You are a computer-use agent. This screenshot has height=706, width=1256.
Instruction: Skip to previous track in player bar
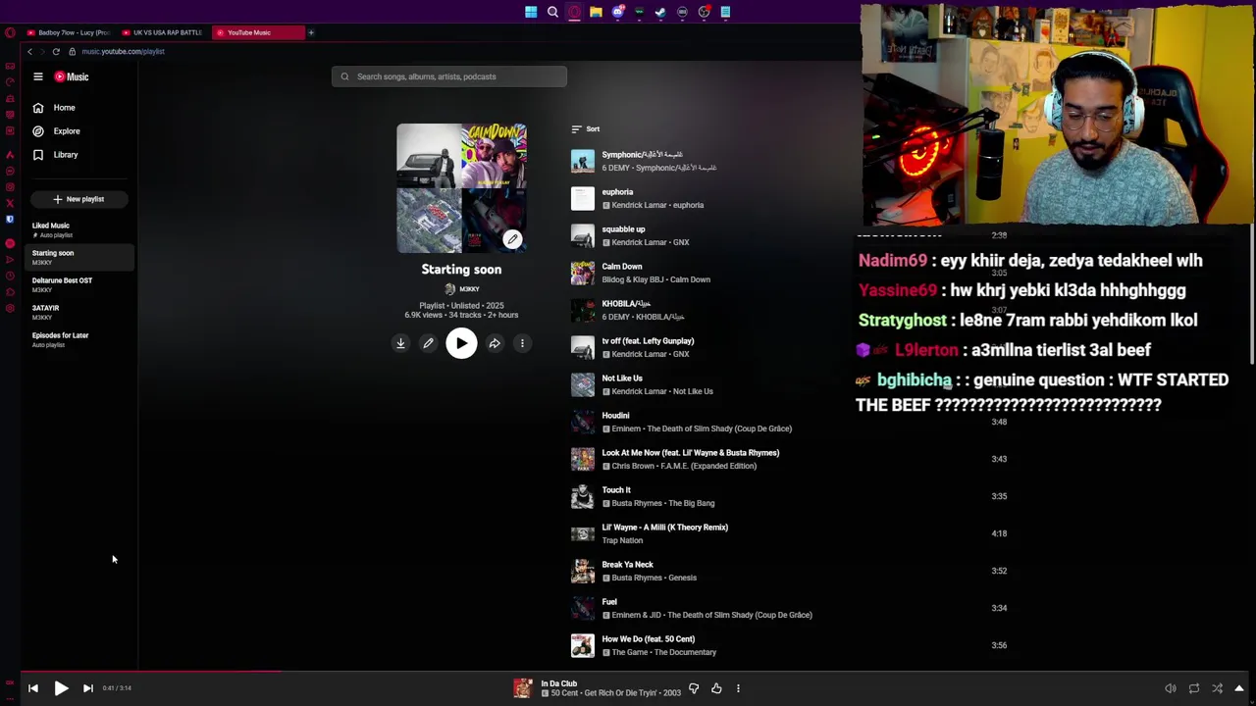point(33,688)
